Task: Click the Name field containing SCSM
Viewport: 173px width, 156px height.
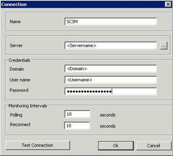Action: [110, 21]
